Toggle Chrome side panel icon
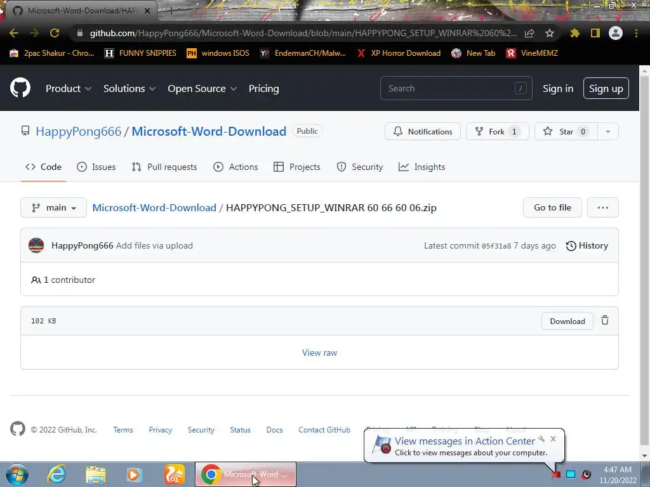This screenshot has height=487, width=650. pyautogui.click(x=595, y=33)
